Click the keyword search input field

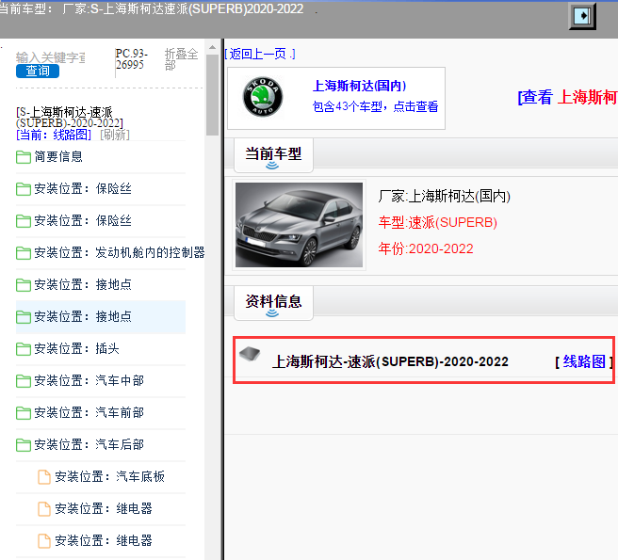click(x=51, y=57)
